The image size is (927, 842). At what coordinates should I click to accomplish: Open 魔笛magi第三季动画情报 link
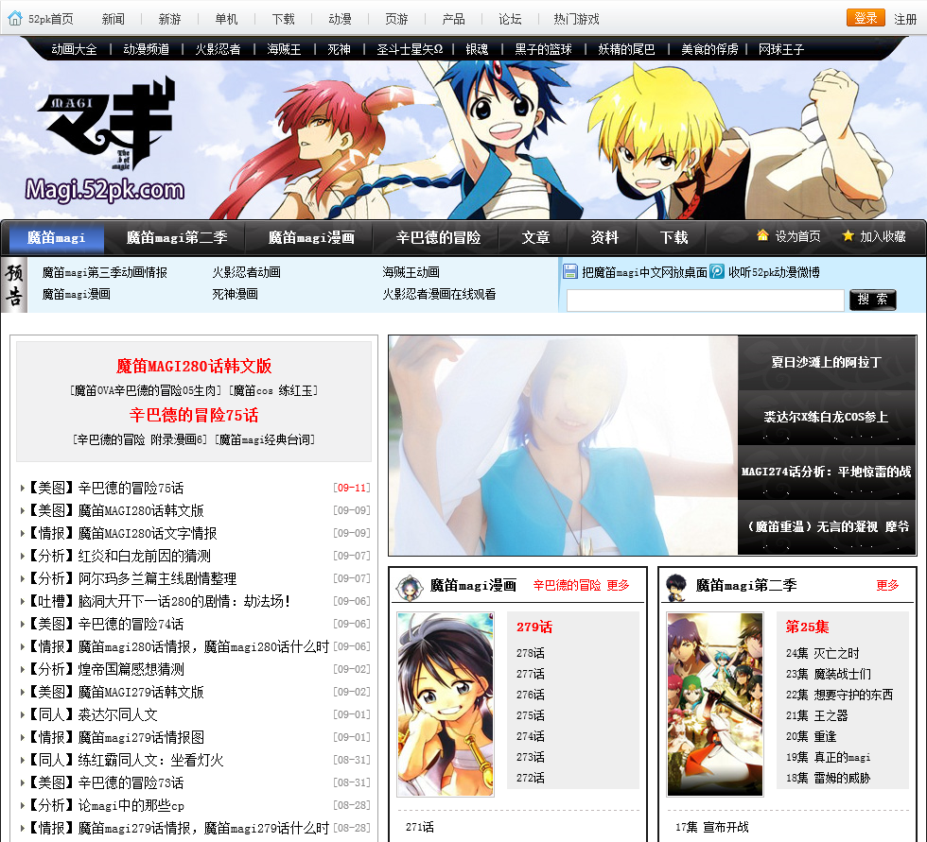[105, 272]
